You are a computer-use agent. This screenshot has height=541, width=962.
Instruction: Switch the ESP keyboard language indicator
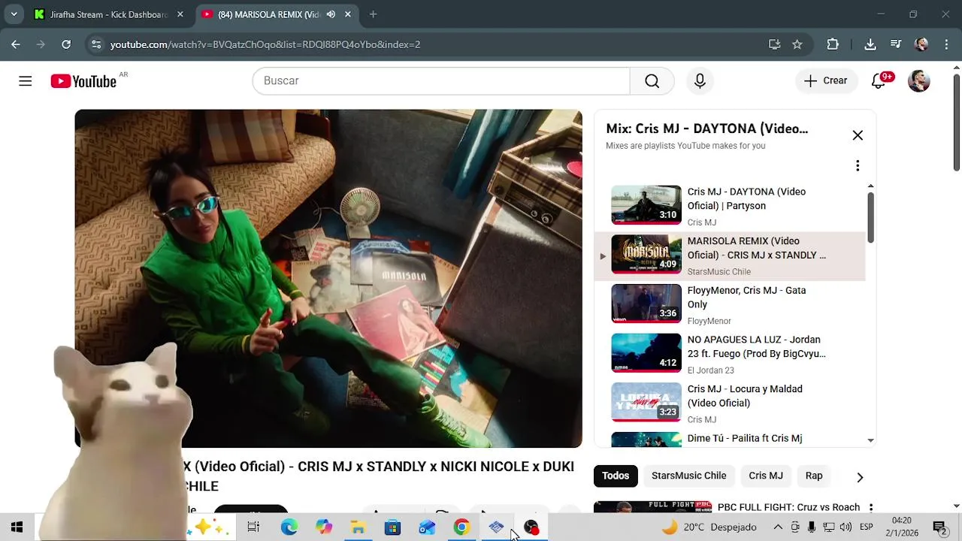[x=866, y=527]
